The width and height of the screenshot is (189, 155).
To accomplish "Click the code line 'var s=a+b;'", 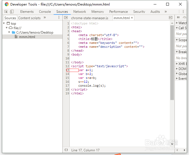I will pos(87,78).
